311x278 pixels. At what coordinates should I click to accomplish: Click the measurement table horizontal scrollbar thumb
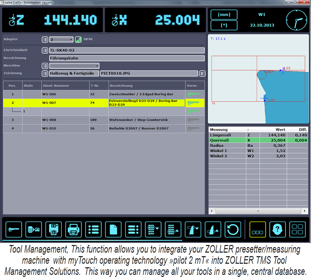[258, 211]
